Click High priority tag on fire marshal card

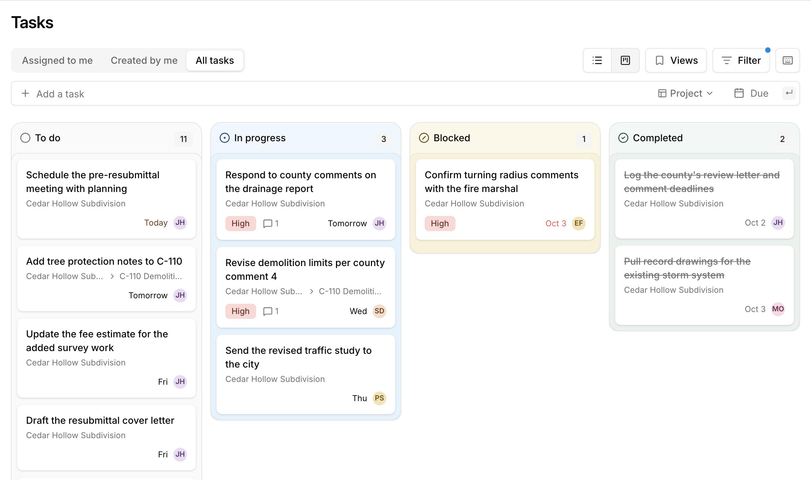[x=440, y=224]
